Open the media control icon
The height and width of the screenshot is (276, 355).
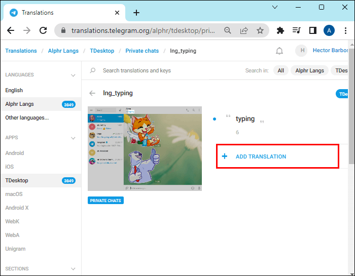click(296, 30)
